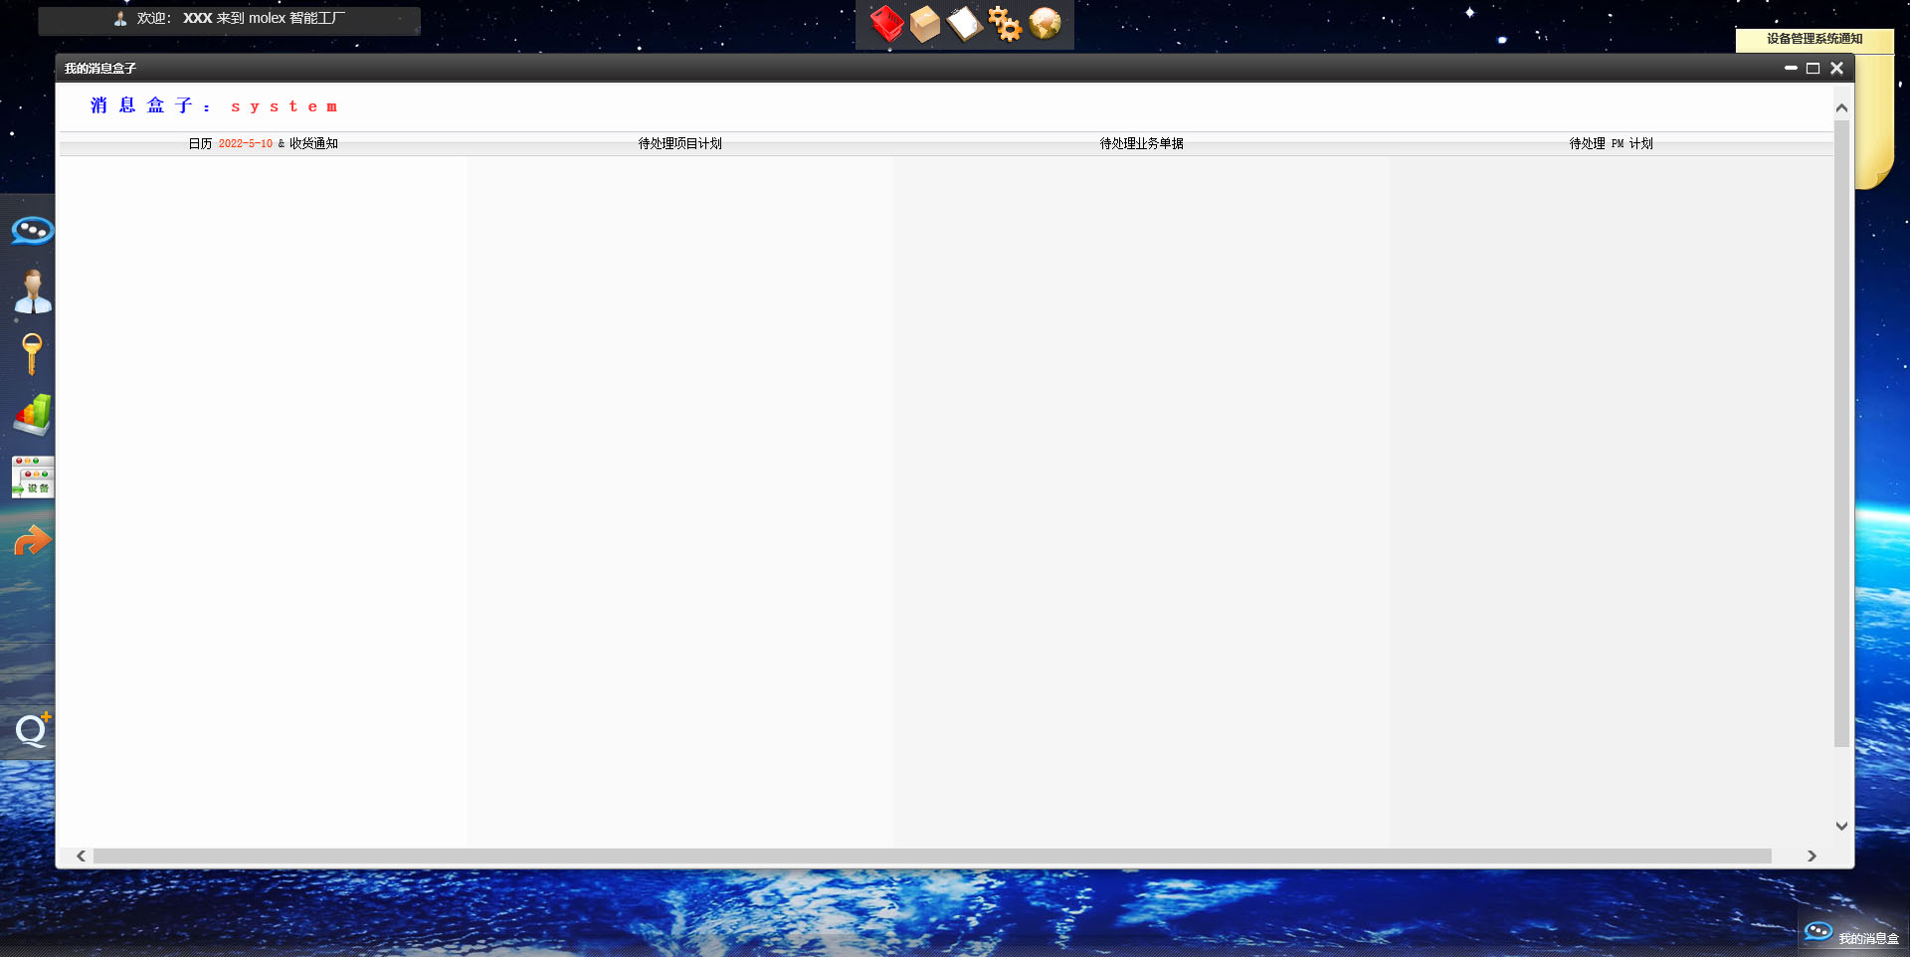Select the 待处理项目计划 column header

tap(679, 143)
